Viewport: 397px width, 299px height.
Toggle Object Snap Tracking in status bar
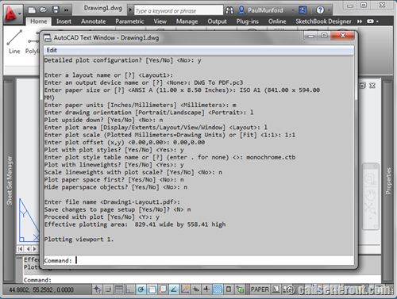(x=174, y=289)
